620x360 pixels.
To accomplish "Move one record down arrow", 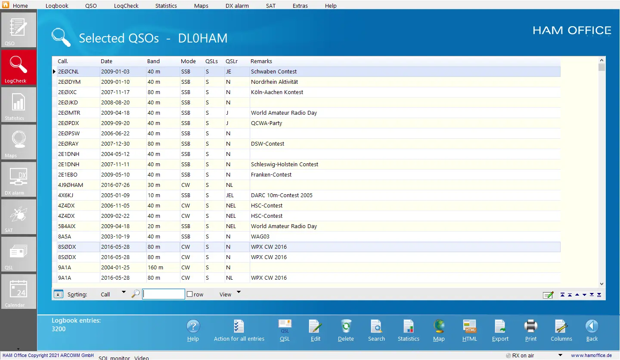I will point(584,295).
